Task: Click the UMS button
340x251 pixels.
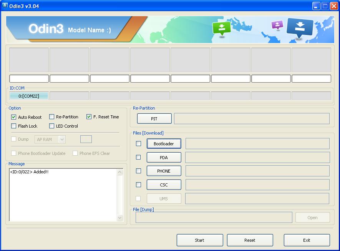Action: tap(164, 198)
